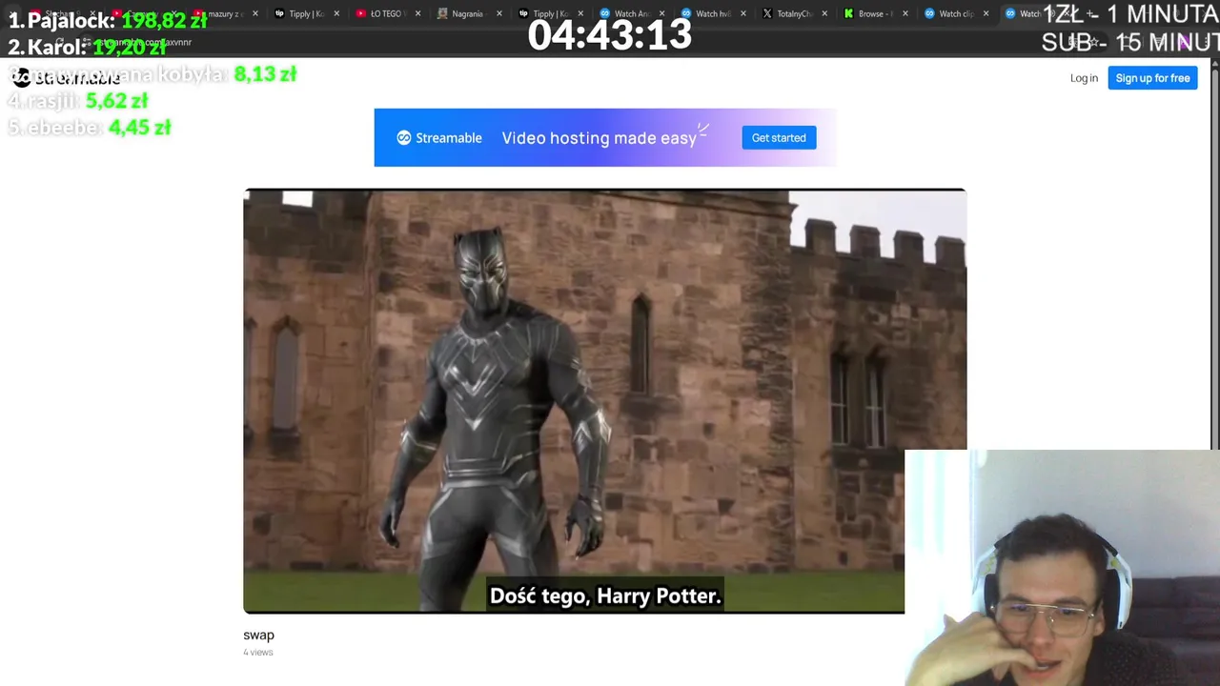Switch to the 'Watch hv' Streamable tab
The width and height of the screenshot is (1220, 686).
(x=712, y=14)
